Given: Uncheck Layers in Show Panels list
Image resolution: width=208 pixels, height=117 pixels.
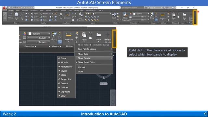Looking at the screenshot, I should point(66,71).
